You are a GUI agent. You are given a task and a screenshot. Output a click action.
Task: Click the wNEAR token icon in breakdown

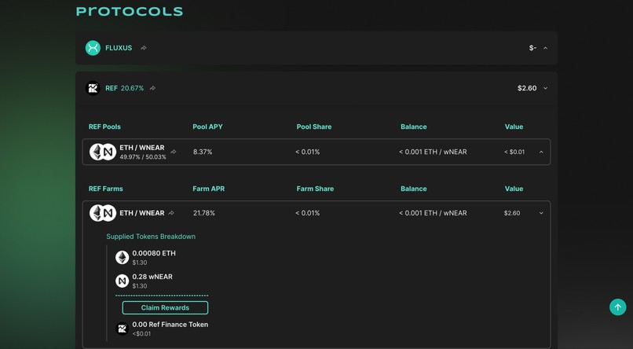[122, 281]
